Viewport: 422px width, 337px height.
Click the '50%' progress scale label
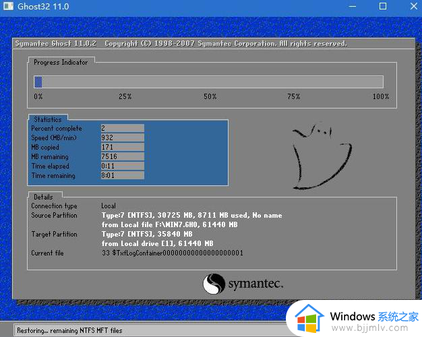pyautogui.click(x=210, y=96)
